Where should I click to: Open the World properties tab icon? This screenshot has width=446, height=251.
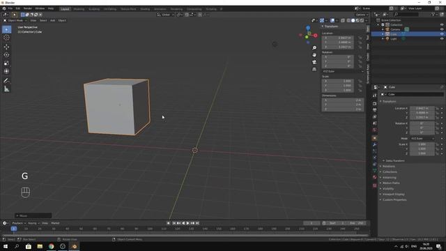tap(375, 130)
